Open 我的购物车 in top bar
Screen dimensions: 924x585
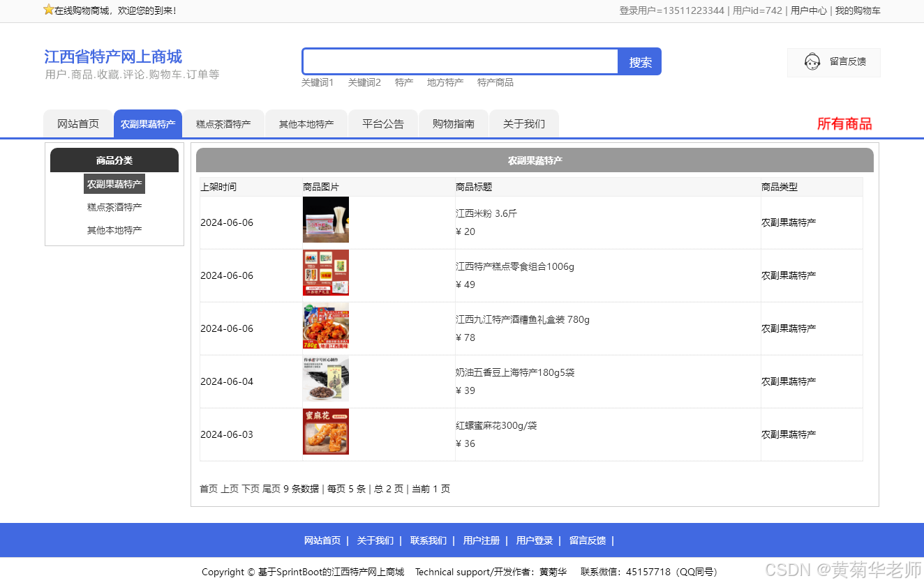point(858,10)
